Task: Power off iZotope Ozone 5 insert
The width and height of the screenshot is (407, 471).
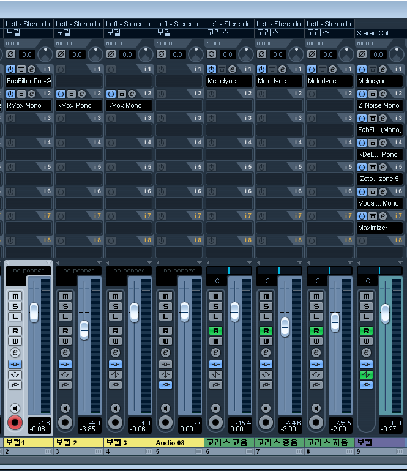Action: pyautogui.click(x=362, y=167)
